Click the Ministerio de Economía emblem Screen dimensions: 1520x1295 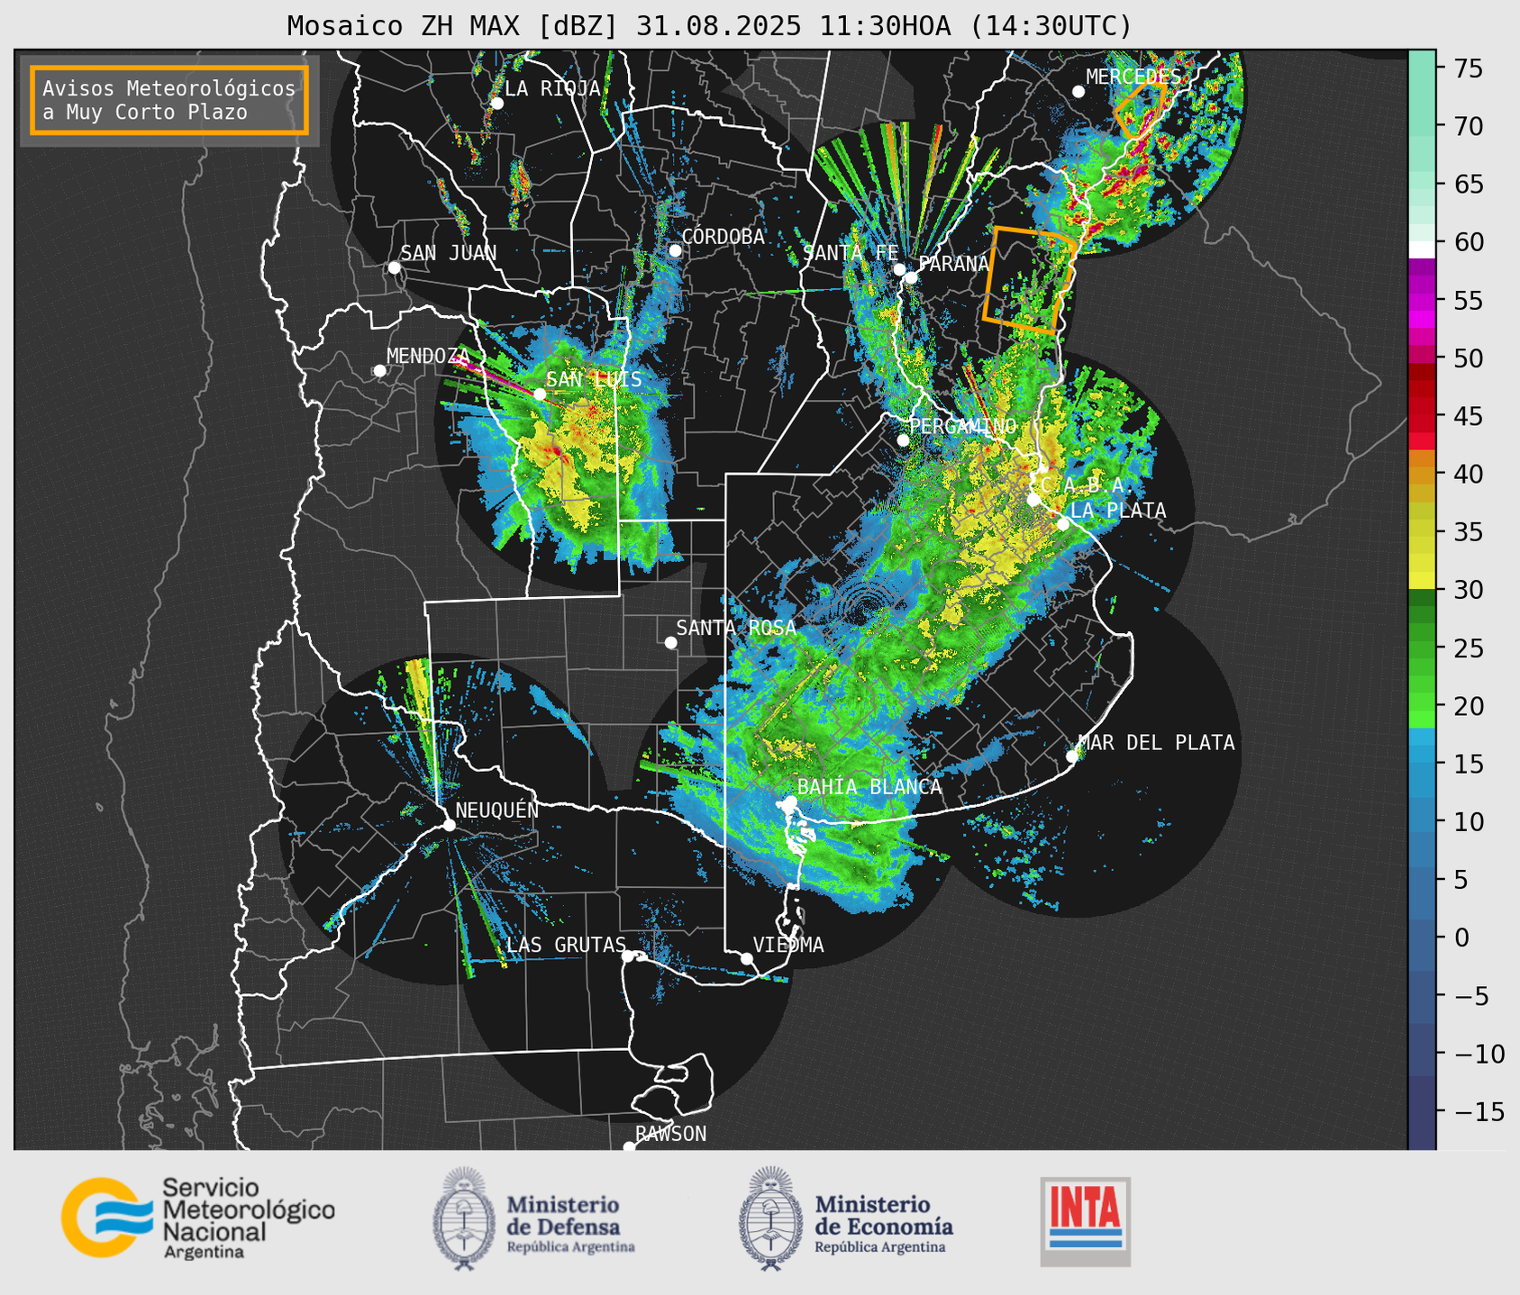point(770,1219)
